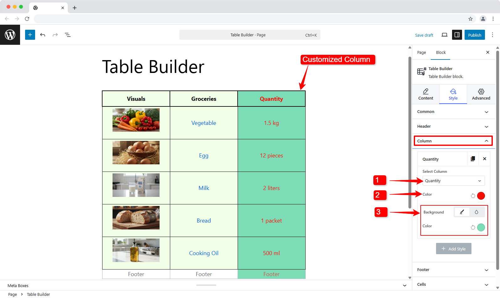Duplicate the Quantity column style
500x298 pixels.
point(473,159)
